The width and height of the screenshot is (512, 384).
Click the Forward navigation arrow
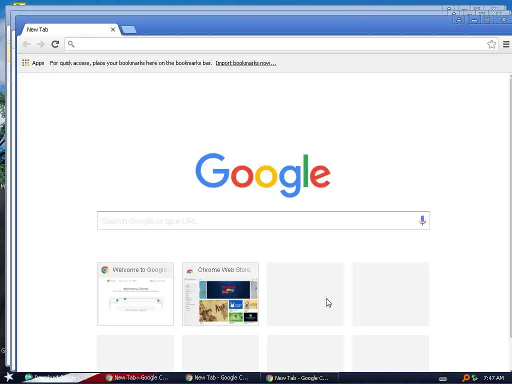pyautogui.click(x=40, y=44)
